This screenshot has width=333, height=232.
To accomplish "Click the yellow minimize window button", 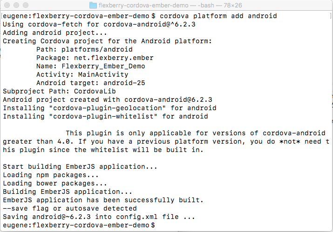I will click(x=16, y=5).
